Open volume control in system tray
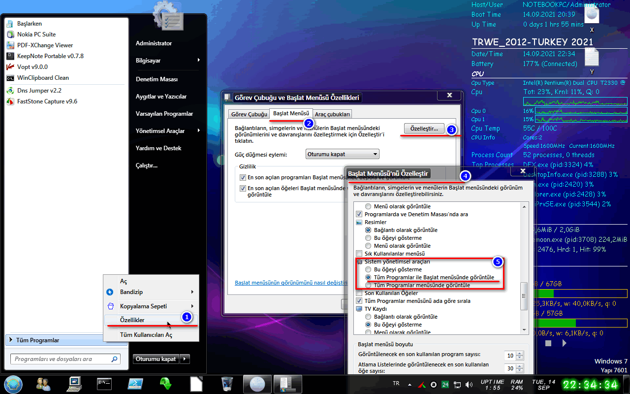This screenshot has height=394, width=630. (469, 384)
